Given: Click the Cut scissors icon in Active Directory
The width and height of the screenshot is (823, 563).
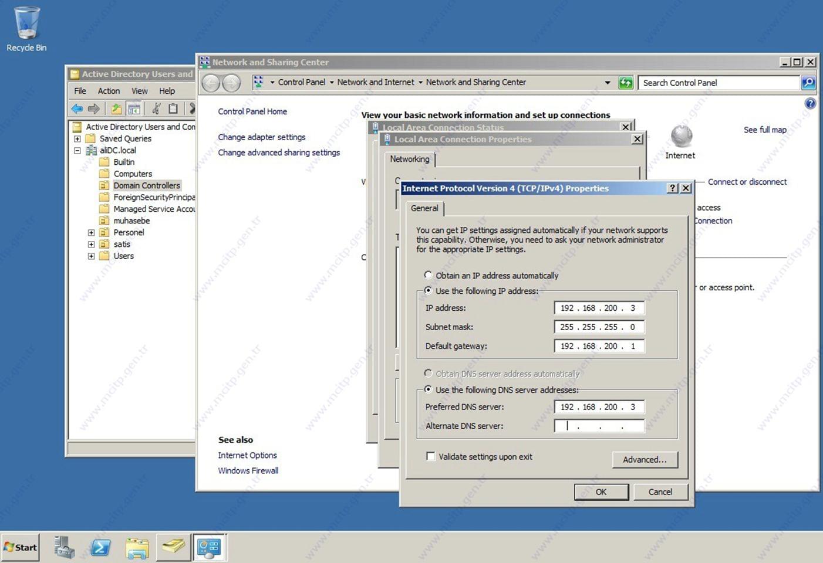Looking at the screenshot, I should coord(156,108).
